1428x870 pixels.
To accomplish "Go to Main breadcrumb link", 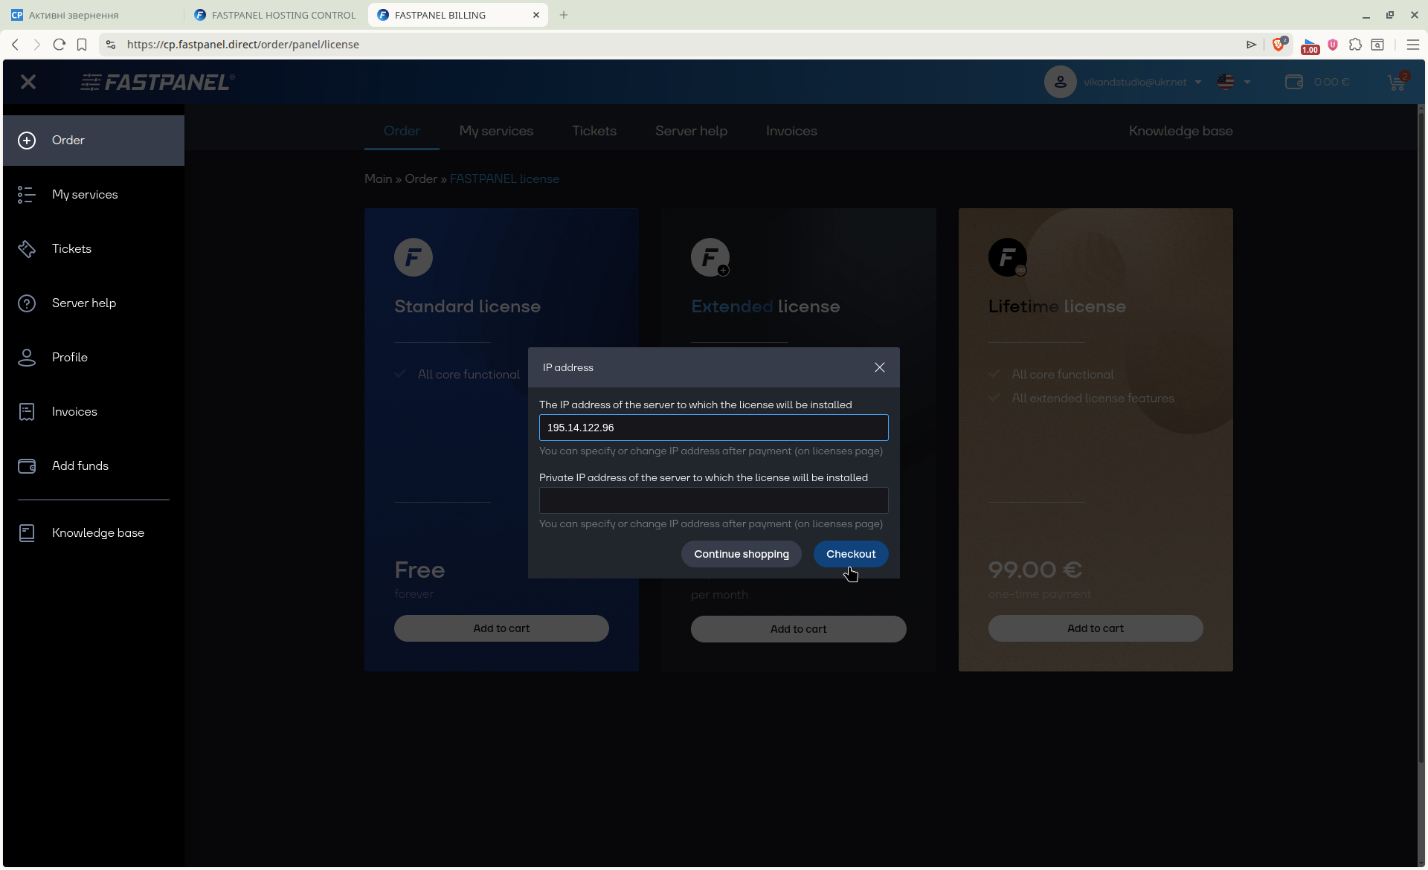I will pos(378,179).
